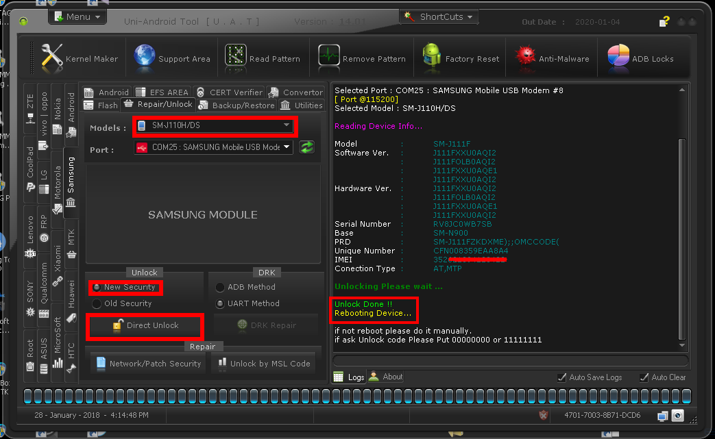Image resolution: width=715 pixels, height=439 pixels.
Task: Click the Direct Unlock button
Action: [x=145, y=325]
